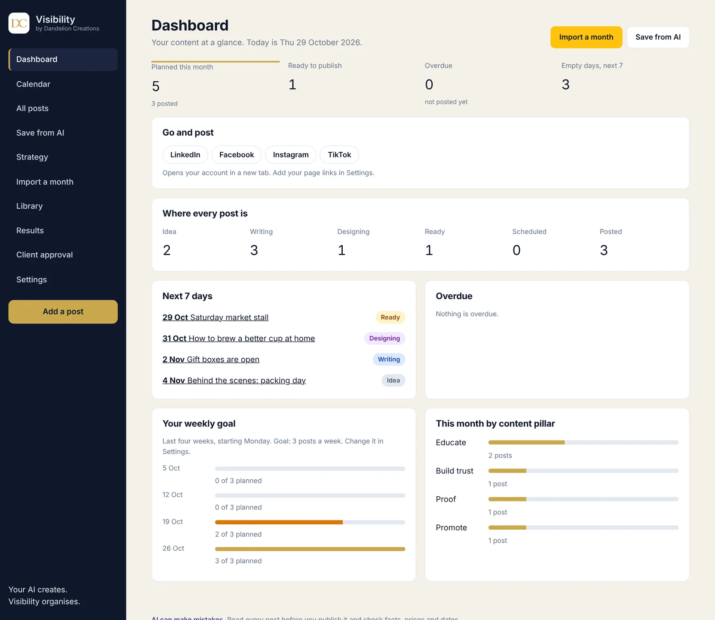Click the Idea status badge
The image size is (715, 620).
[x=393, y=380]
